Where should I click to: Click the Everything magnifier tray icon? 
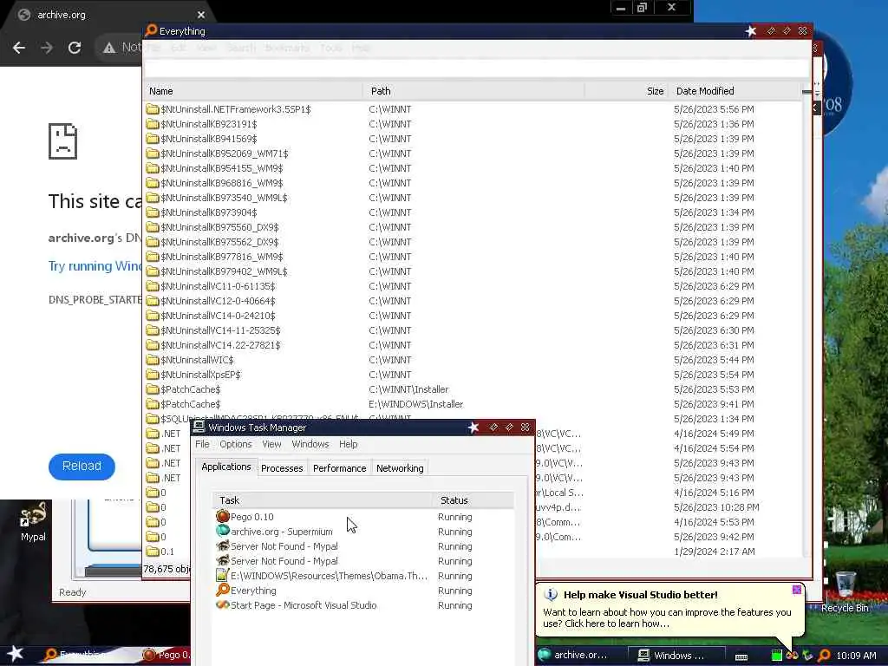point(824,656)
